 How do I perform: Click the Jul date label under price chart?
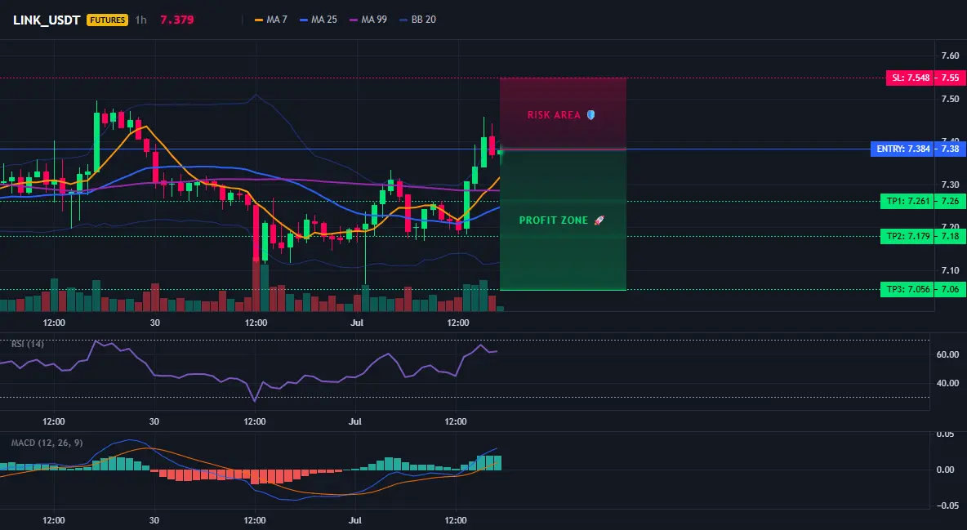coord(356,323)
